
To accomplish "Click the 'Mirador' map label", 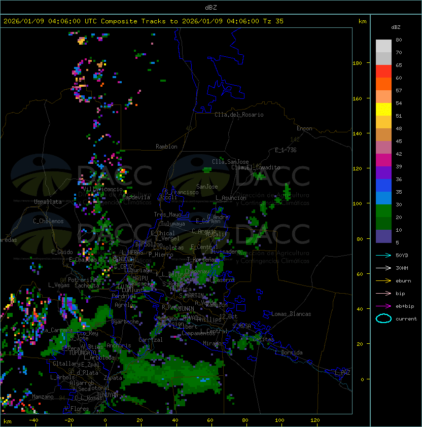I will tap(214, 343).
